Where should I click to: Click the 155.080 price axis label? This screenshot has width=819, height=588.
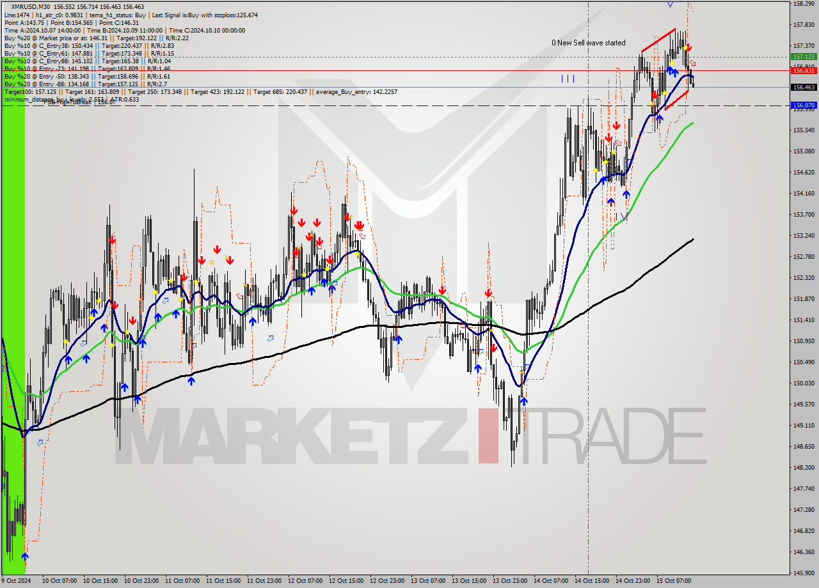pos(803,151)
